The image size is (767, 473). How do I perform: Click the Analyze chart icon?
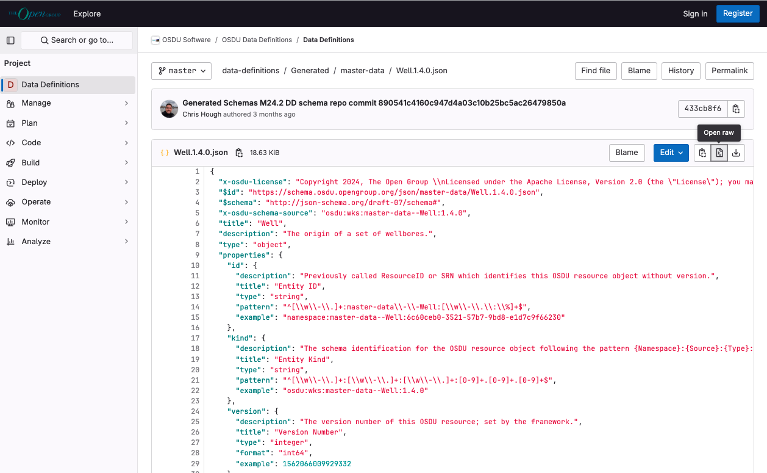point(10,242)
